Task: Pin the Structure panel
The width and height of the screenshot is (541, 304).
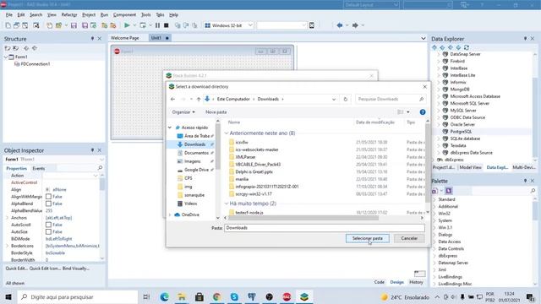Action: (92, 39)
